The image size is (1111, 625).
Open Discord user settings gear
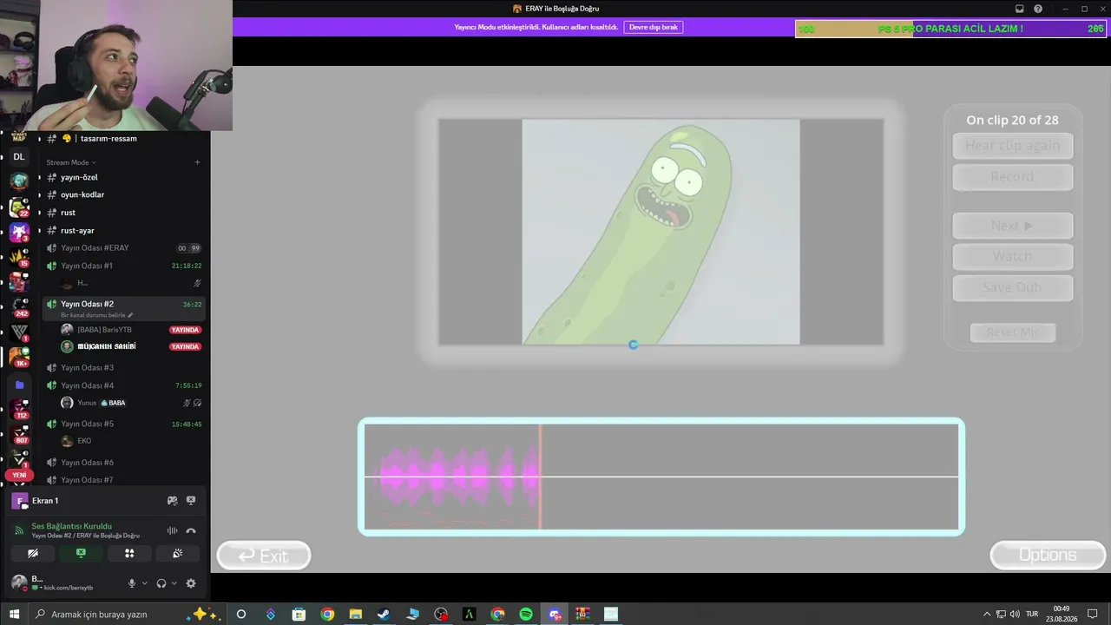pyautogui.click(x=191, y=583)
